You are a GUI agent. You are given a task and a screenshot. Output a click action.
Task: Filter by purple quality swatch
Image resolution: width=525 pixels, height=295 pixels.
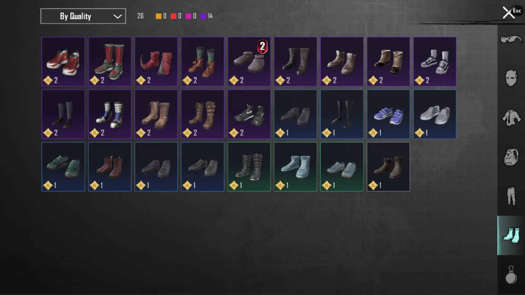(203, 16)
